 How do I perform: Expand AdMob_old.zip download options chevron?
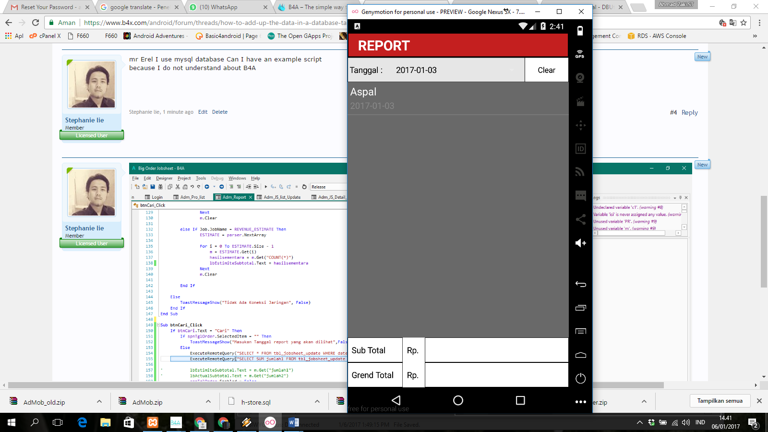(x=99, y=402)
